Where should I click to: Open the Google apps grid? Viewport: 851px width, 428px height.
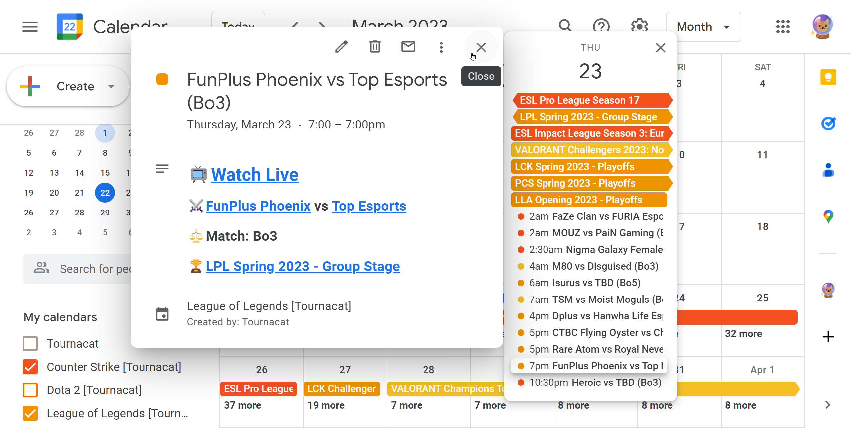783,27
